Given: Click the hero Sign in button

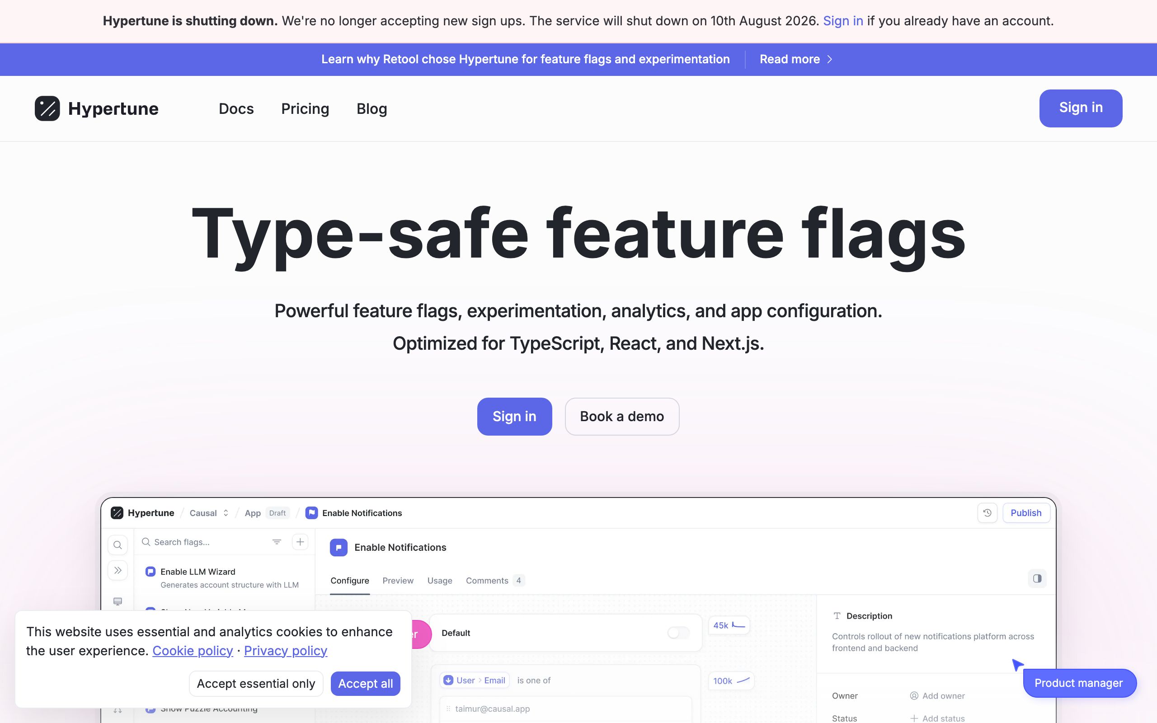Looking at the screenshot, I should pos(514,417).
